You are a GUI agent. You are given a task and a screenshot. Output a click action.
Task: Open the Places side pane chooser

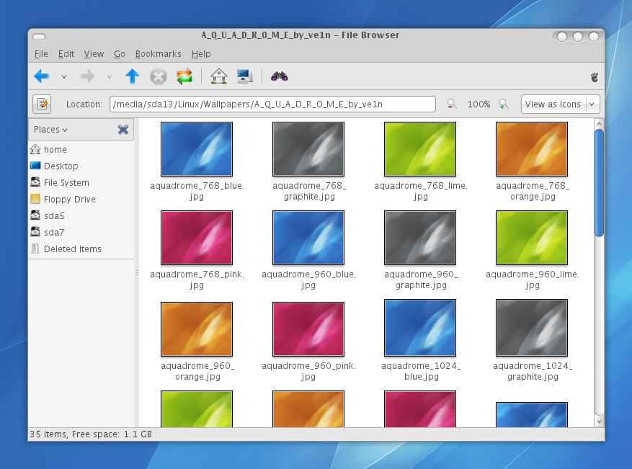tap(50, 130)
